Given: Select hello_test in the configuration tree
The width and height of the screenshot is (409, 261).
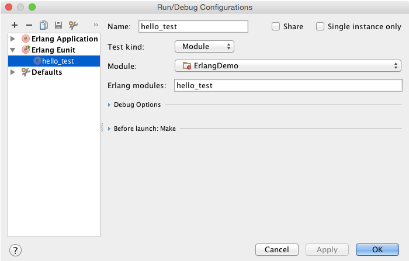Looking at the screenshot, I should point(54,61).
